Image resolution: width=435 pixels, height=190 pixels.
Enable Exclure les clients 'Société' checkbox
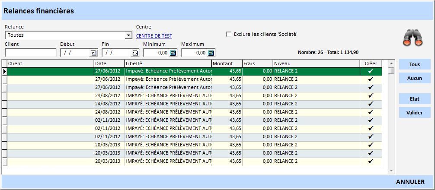229,34
